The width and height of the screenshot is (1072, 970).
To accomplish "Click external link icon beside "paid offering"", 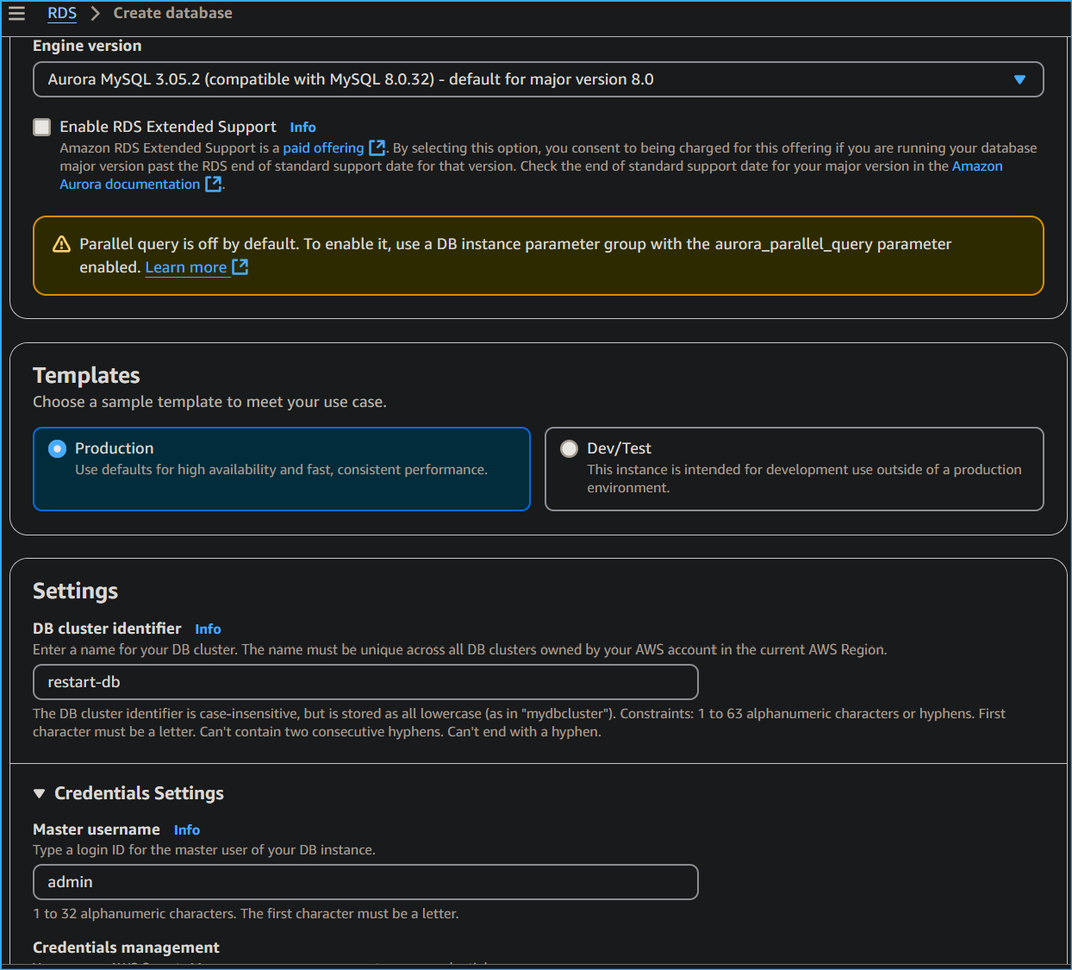I will point(377,147).
